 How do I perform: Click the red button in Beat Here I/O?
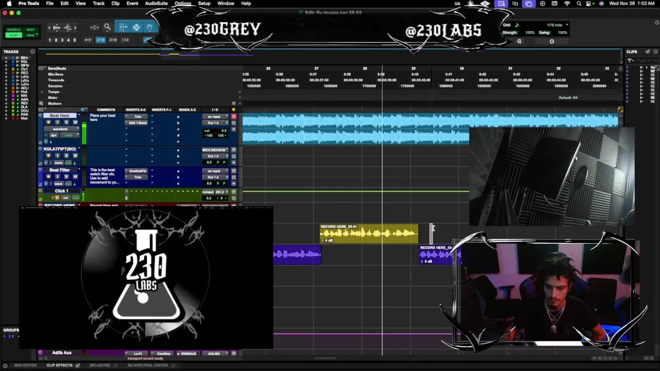click(234, 116)
